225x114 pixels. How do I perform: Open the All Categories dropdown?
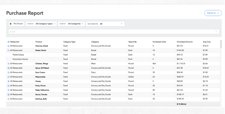click(71, 24)
